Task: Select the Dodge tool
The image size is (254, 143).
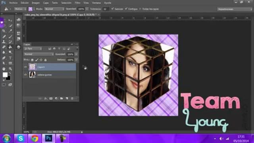Action: (10, 52)
